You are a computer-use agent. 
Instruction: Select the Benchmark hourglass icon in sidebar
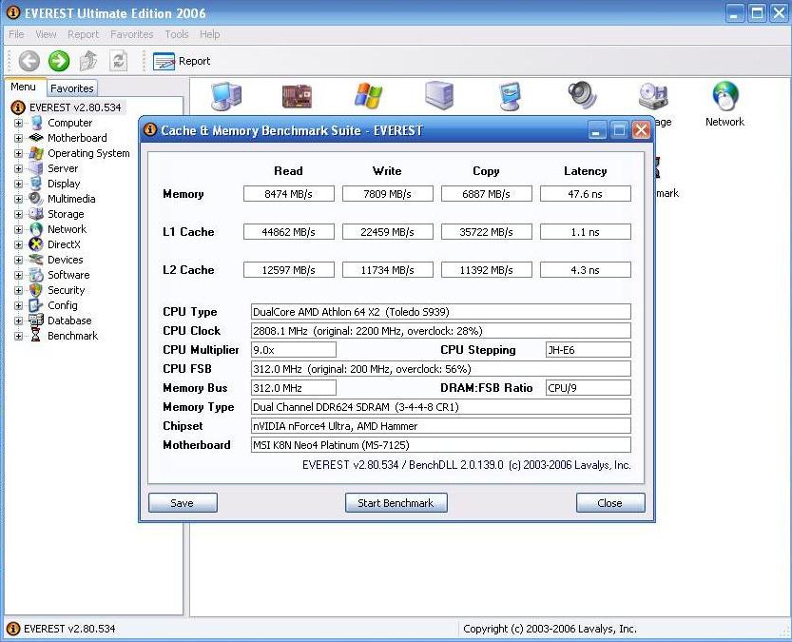pos(36,336)
